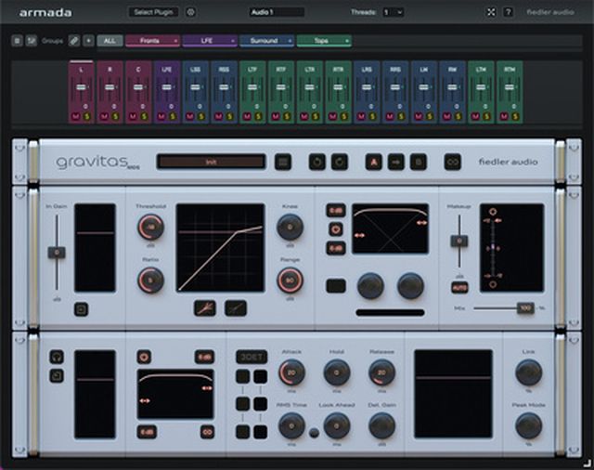Click the Threshold knob
The image size is (594, 470).
coord(150,227)
